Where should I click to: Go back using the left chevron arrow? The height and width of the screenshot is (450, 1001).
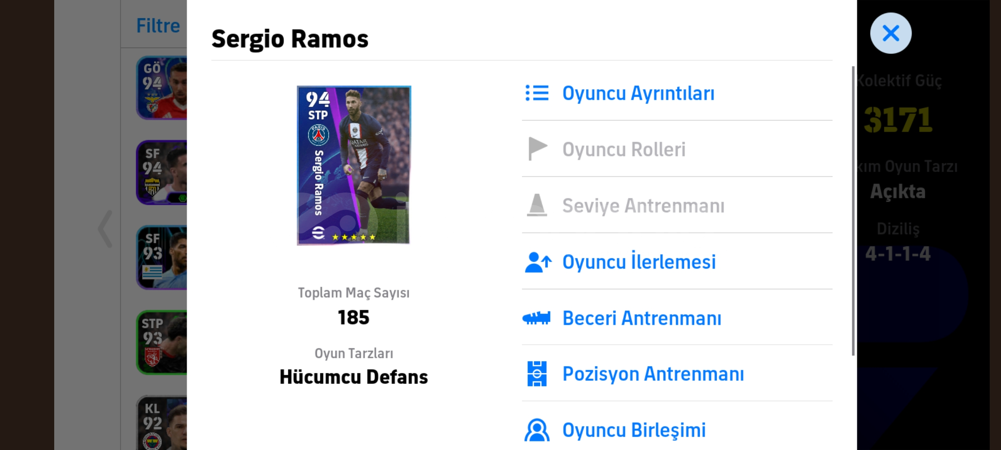pyautogui.click(x=105, y=229)
